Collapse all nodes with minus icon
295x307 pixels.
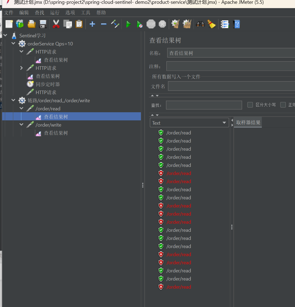click(x=104, y=24)
